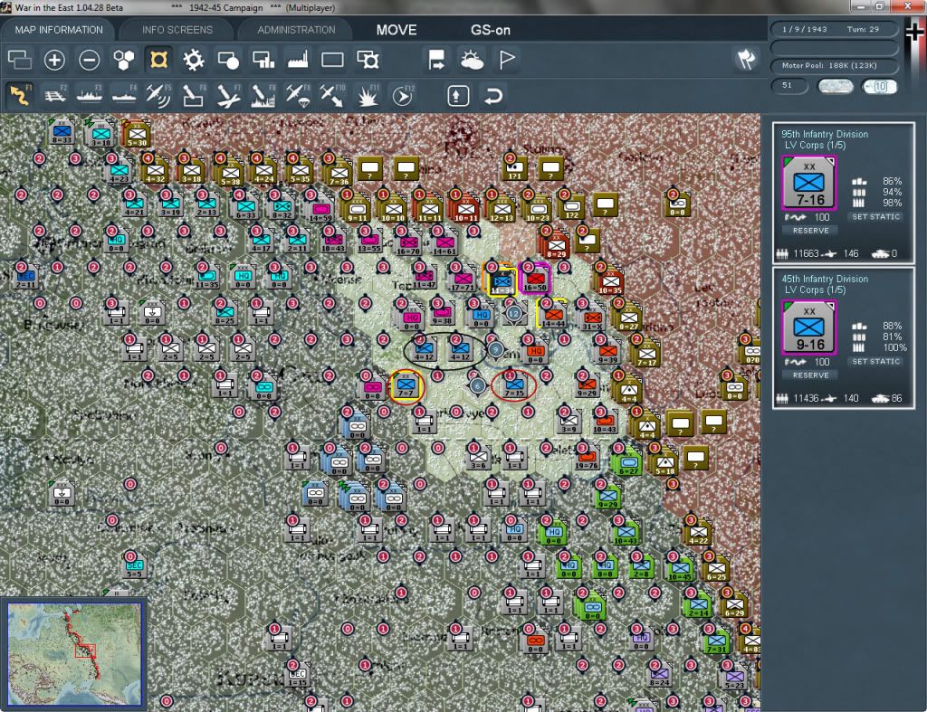The height and width of the screenshot is (712, 927).
Task: Open the INFO SCREENS tab
Action: tap(177, 30)
